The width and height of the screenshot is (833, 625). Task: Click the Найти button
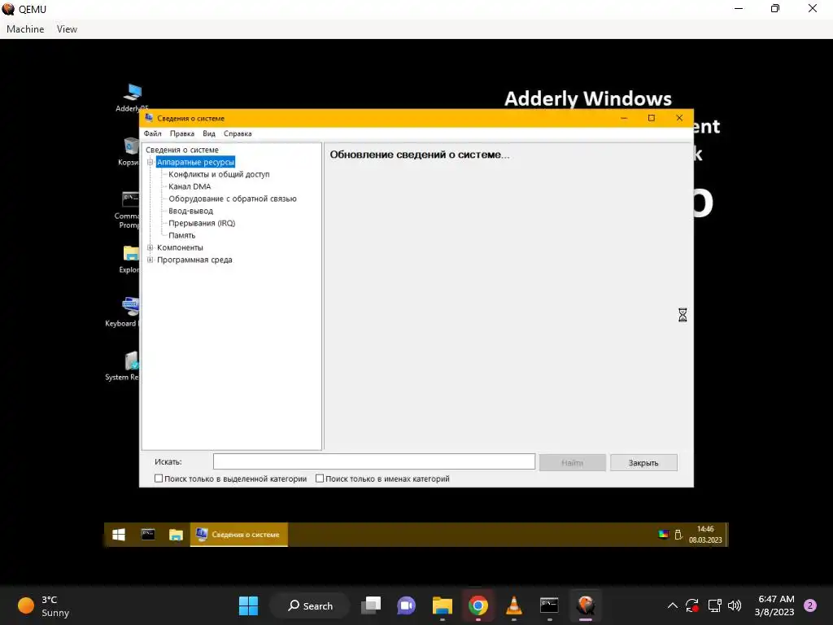(x=572, y=463)
